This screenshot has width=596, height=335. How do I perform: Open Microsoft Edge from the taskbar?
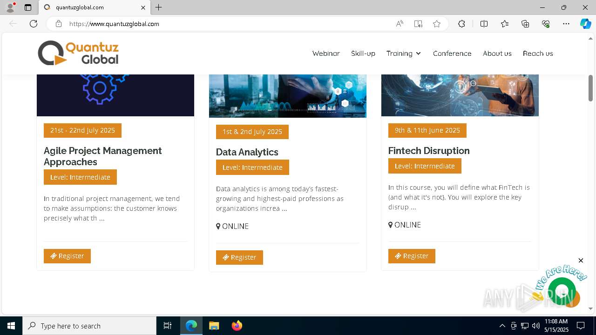pos(191,326)
